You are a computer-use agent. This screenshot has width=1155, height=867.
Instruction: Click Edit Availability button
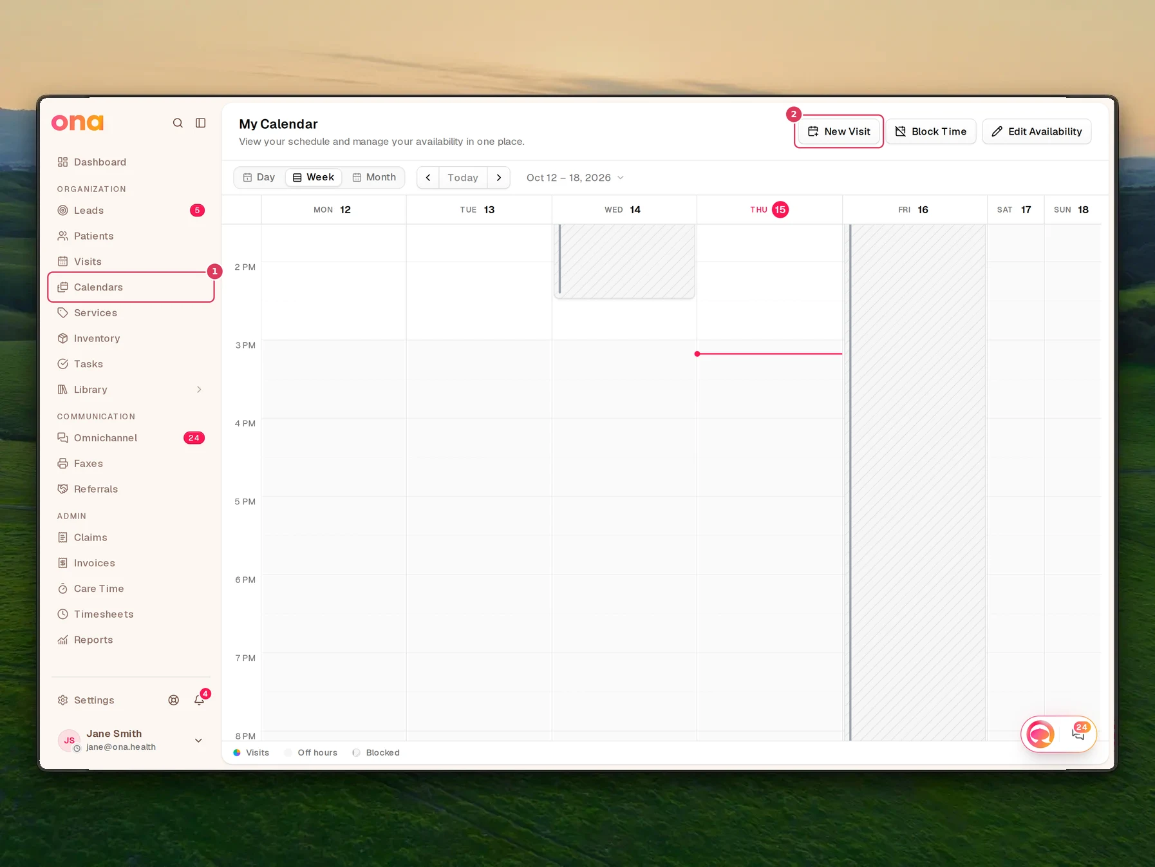pyautogui.click(x=1037, y=131)
